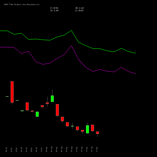This screenshot has height=157, width=157.
Task: Click the open value O: 1.10
Action: (x=54, y=11)
